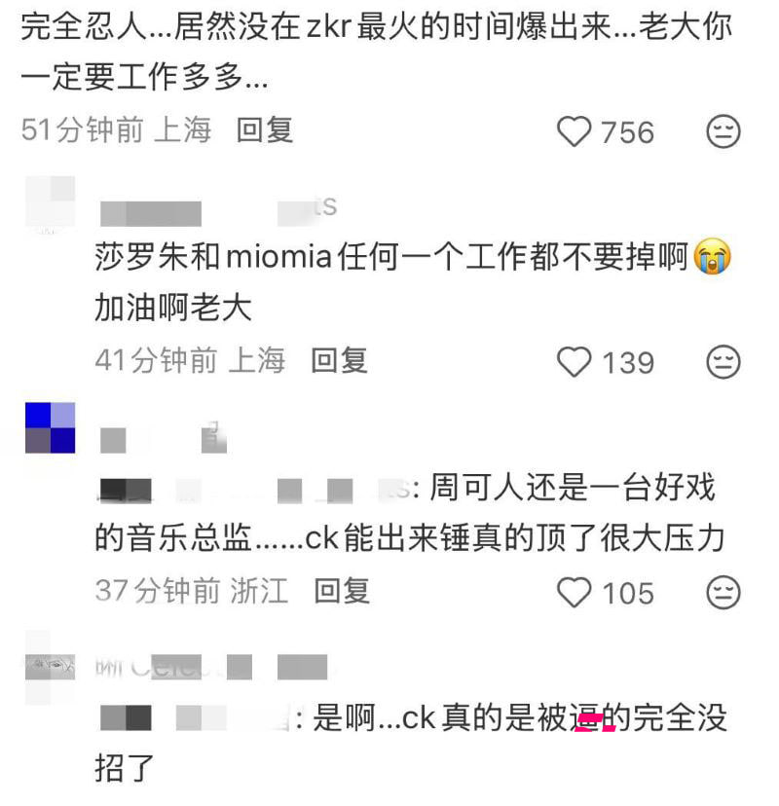Open username above the 莎罗朱 comment
The image size is (779, 806).
click(218, 209)
